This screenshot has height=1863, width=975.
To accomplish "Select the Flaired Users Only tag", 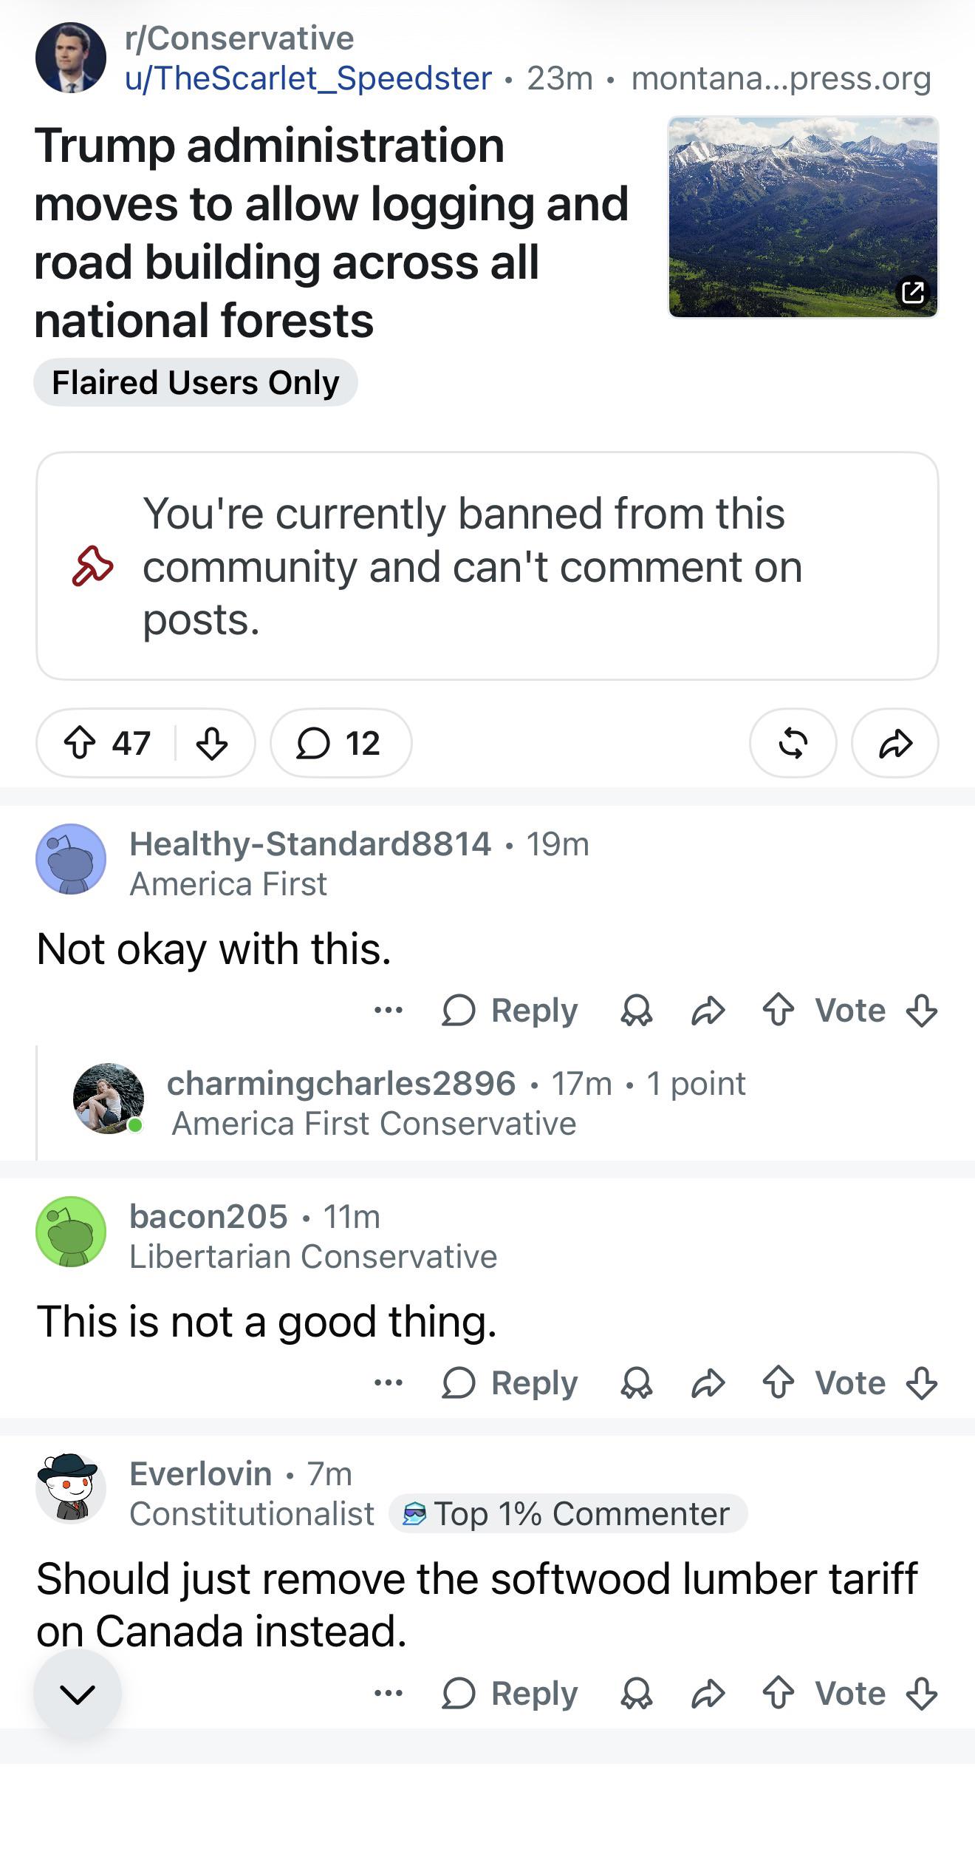I will tap(196, 382).
